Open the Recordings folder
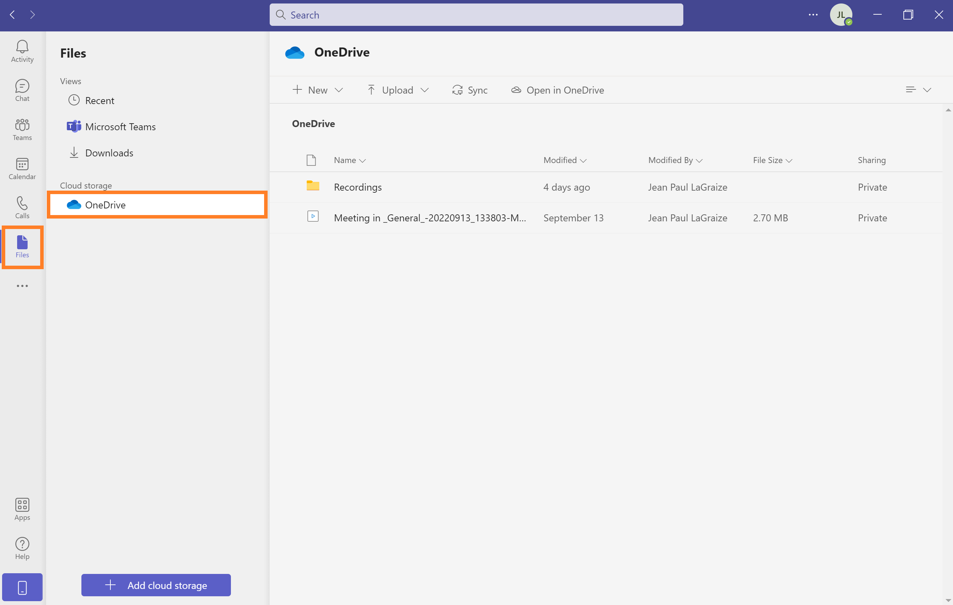This screenshot has height=605, width=953. coord(358,187)
